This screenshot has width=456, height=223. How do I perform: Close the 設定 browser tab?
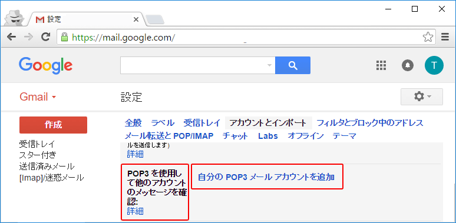click(x=136, y=19)
